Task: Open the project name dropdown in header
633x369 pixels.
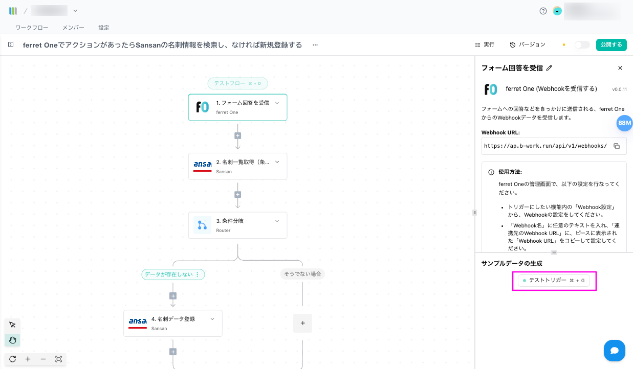Action: [75, 11]
